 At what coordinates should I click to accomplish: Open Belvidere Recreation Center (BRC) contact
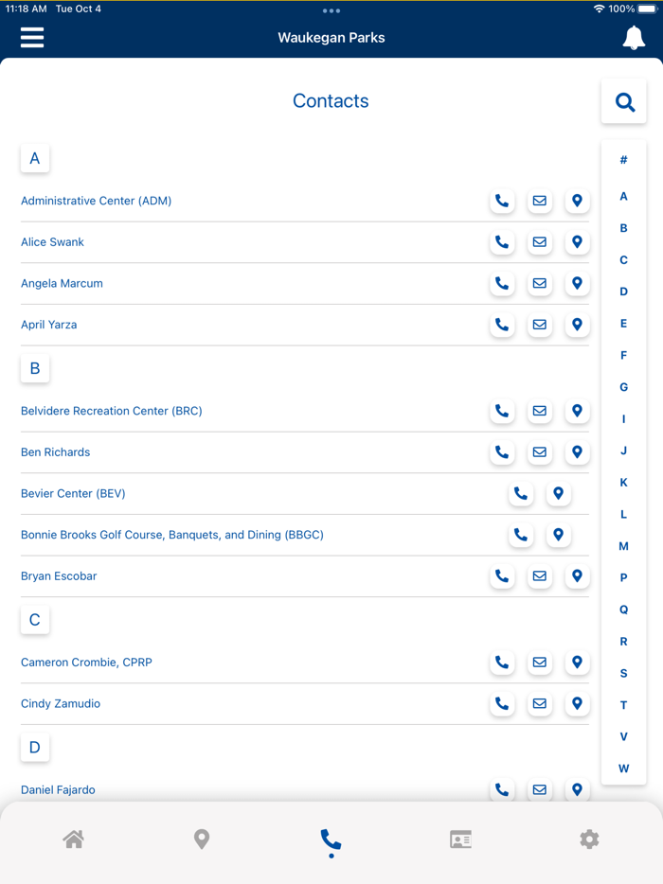pyautogui.click(x=112, y=411)
